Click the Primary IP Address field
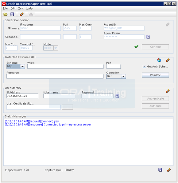The height and width of the screenshot is (183, 178). 40,28
